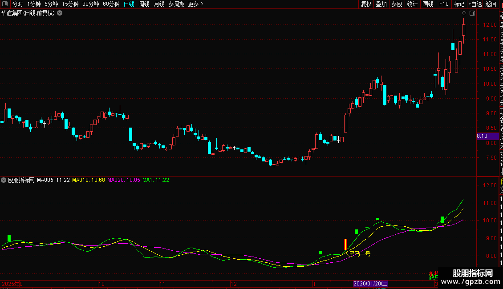The height and width of the screenshot is (289, 503).
Task: Activate the 画线 drawing tool
Action: (428, 4)
